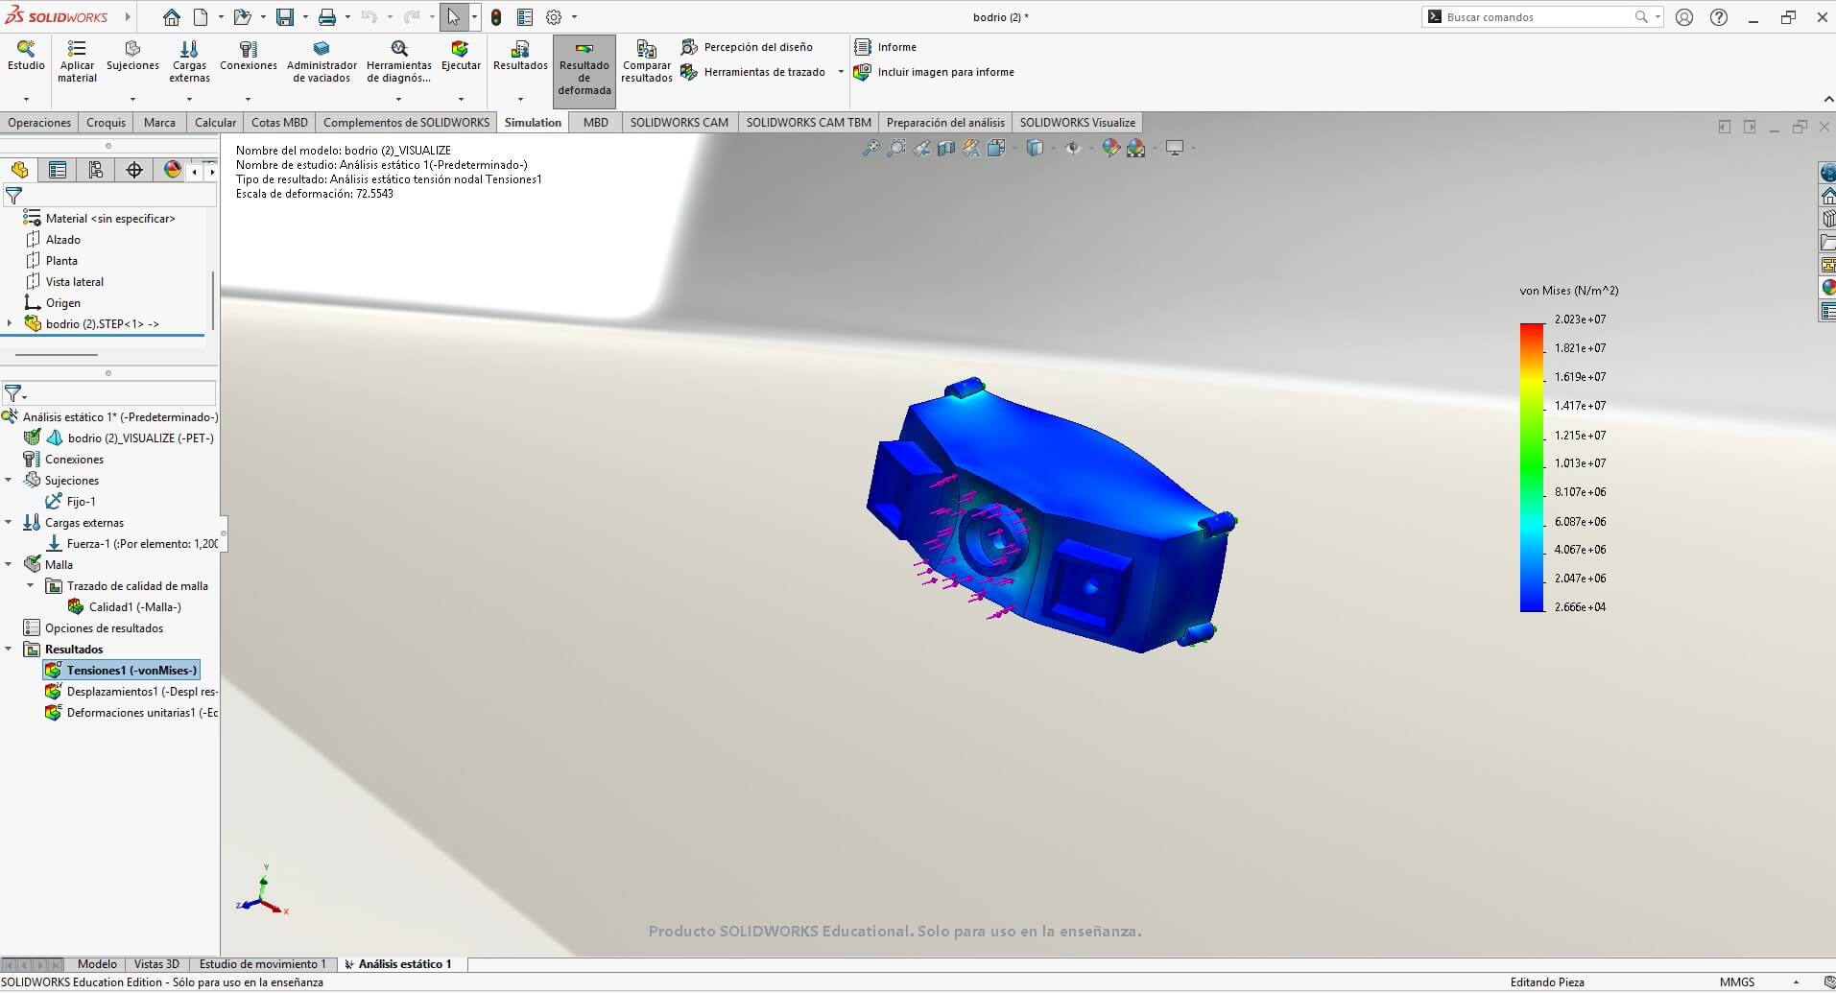
Task: Open the FeatureManager design tree tab
Action: tap(19, 171)
